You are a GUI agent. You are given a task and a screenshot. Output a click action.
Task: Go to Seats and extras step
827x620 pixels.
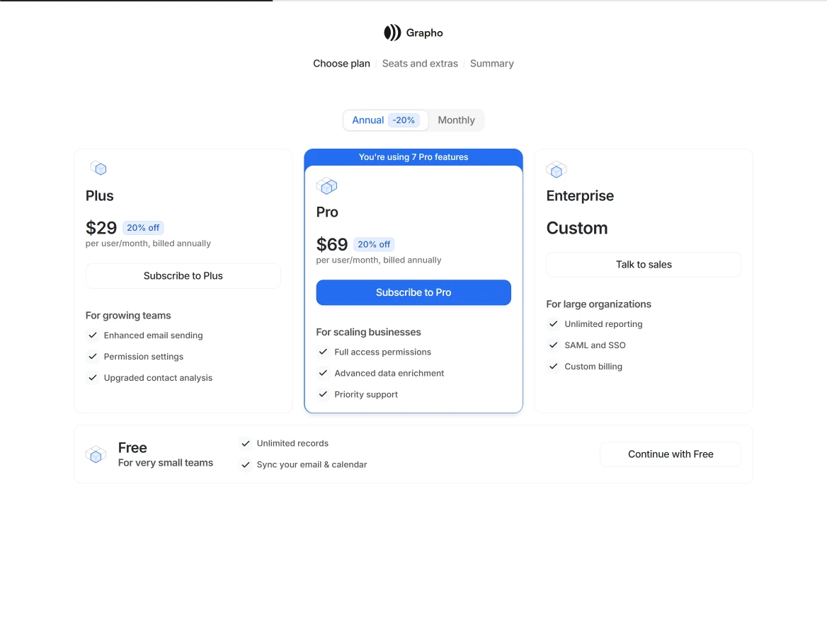[x=420, y=64]
